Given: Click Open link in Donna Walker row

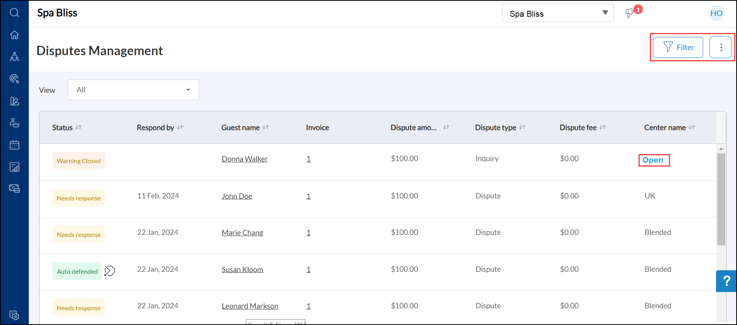Looking at the screenshot, I should click(x=653, y=160).
